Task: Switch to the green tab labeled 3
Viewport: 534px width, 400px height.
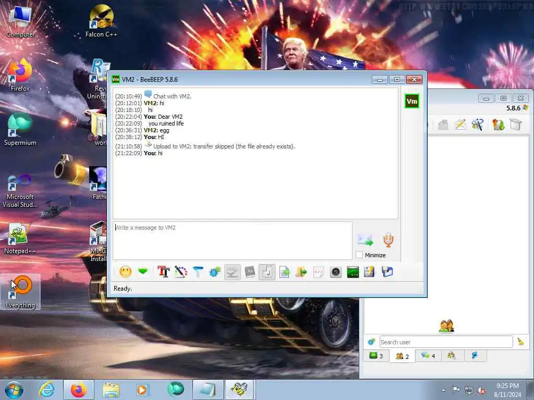Action: (376, 356)
